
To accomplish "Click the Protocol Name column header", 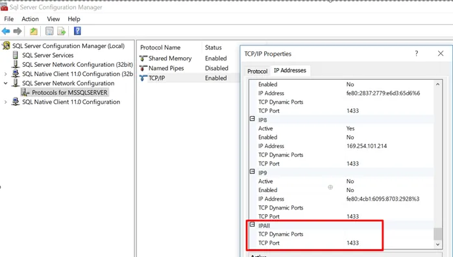I will click(x=160, y=47).
